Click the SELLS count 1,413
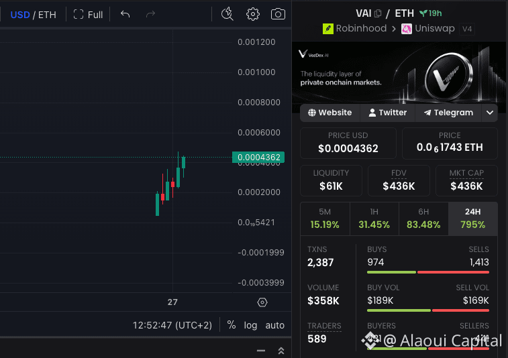The width and height of the screenshot is (508, 358). (x=479, y=262)
